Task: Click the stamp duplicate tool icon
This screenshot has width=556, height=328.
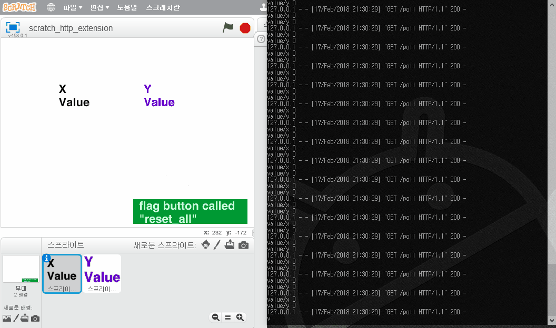Action: tap(263, 7)
